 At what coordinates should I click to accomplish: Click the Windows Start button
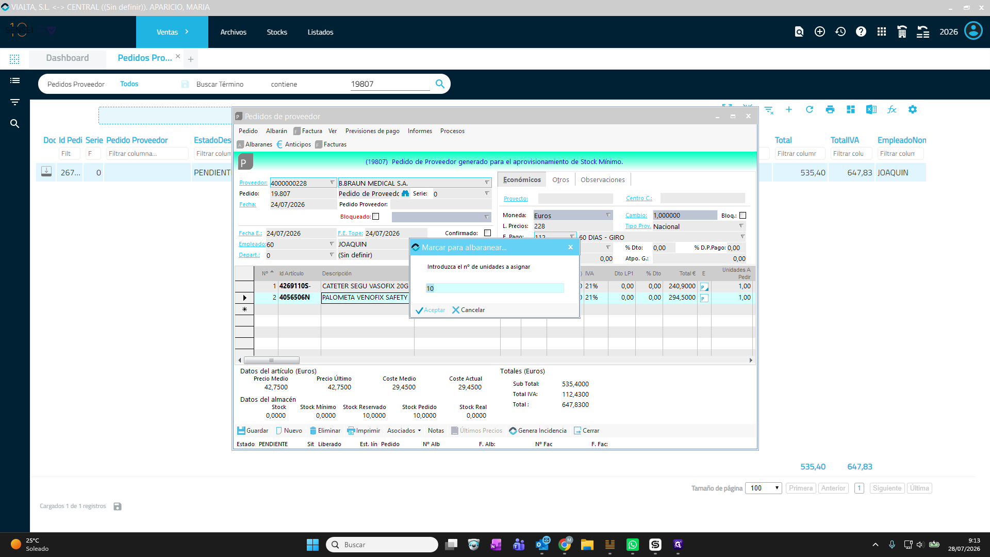coord(312,545)
